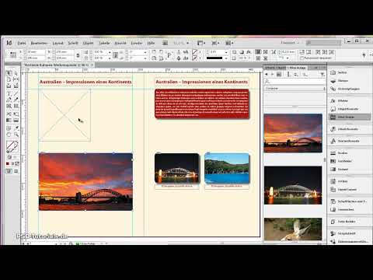Open the stroke weight dropdown

(x=226, y=52)
